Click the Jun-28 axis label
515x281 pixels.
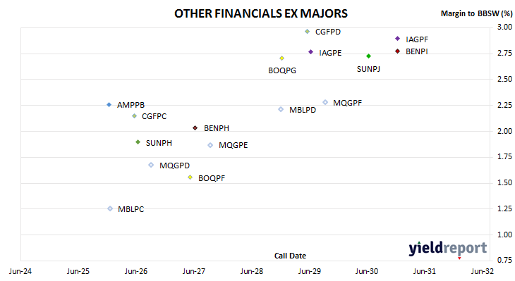(252, 271)
